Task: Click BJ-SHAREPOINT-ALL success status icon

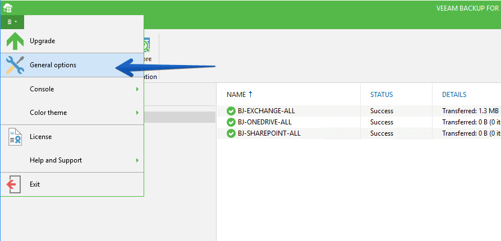Action: point(231,133)
